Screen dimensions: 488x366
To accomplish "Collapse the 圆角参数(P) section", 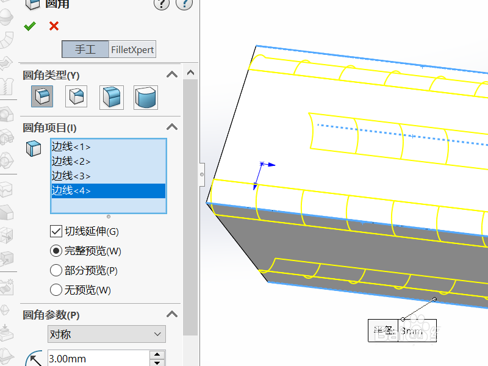I will (172, 315).
